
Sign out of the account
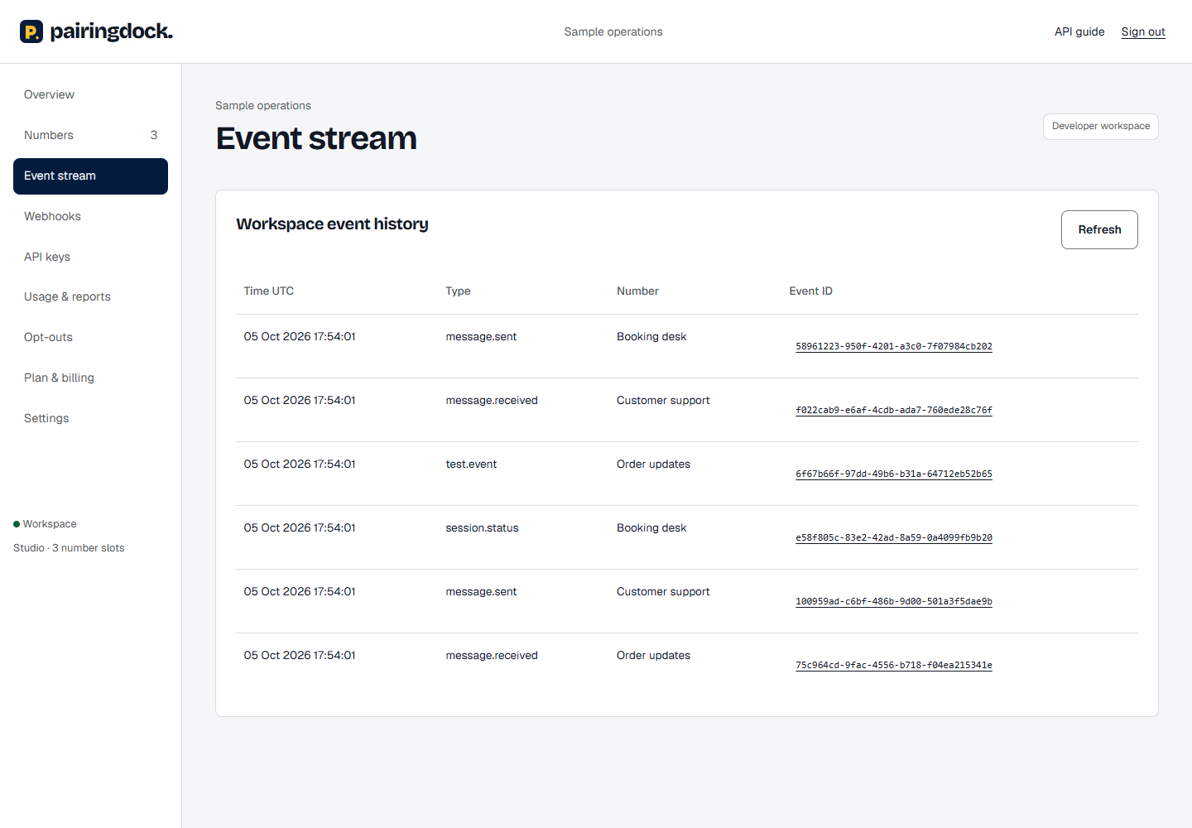pos(1143,31)
